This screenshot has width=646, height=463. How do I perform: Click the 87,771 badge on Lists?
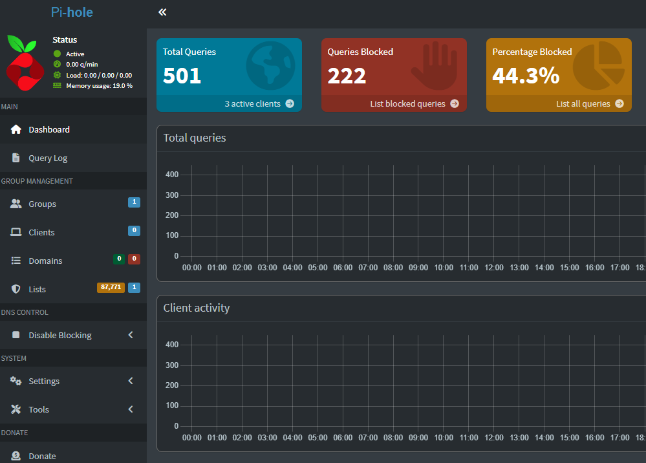point(111,287)
